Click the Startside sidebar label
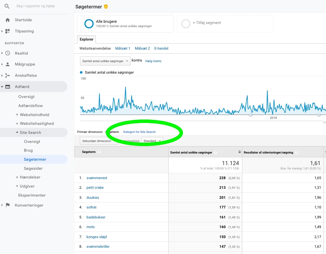Screen dimensions: 326x254 23,20
